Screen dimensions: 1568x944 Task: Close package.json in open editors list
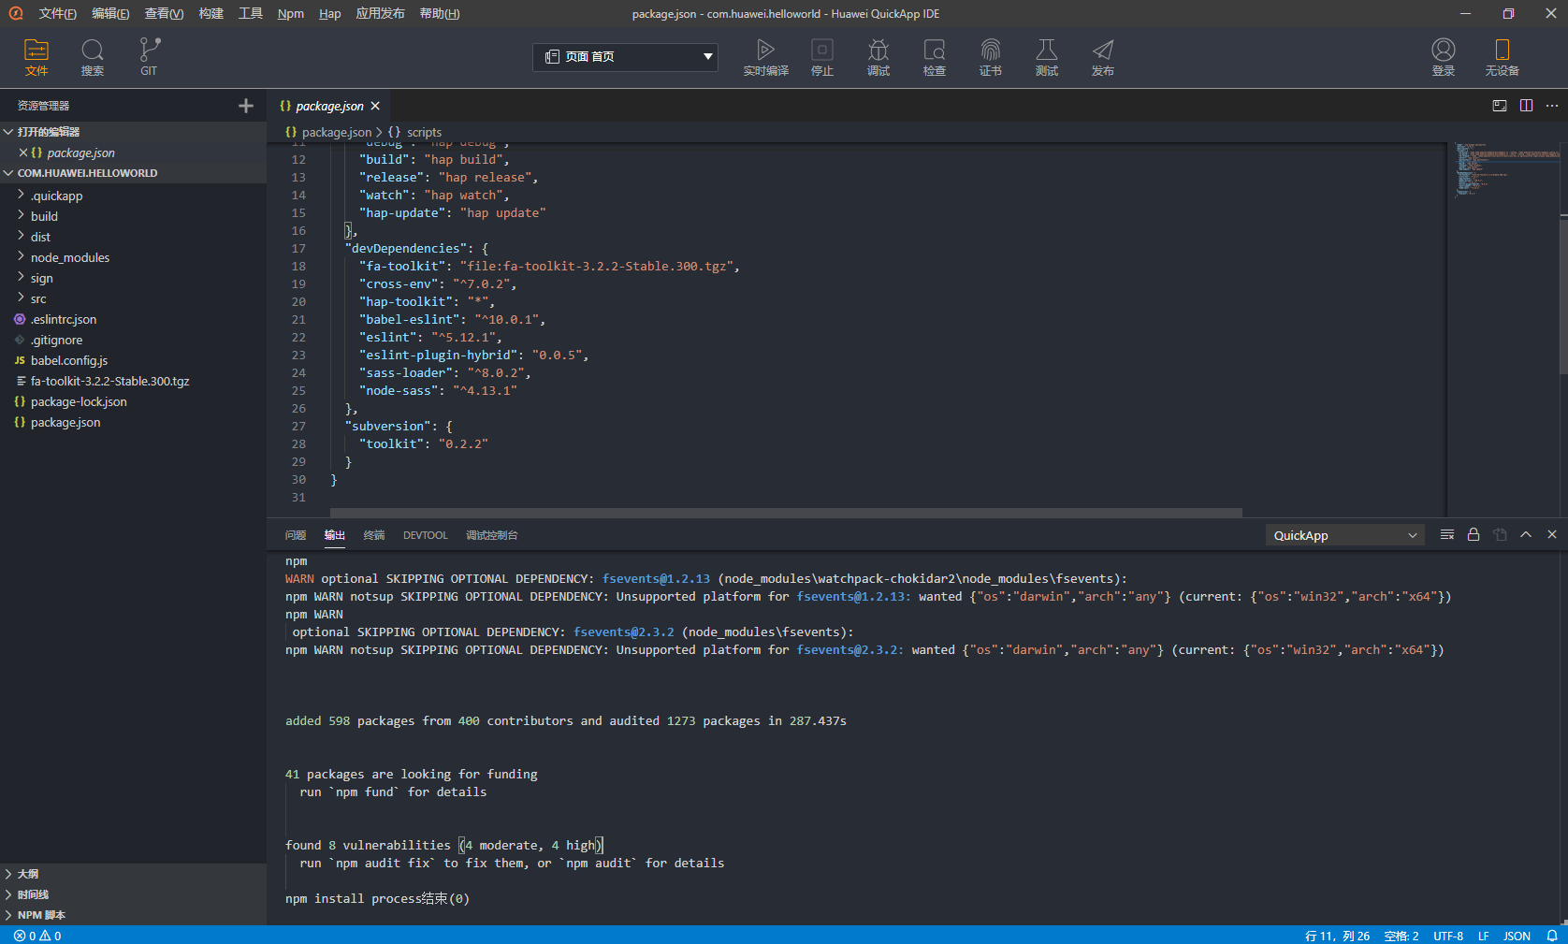tap(23, 152)
